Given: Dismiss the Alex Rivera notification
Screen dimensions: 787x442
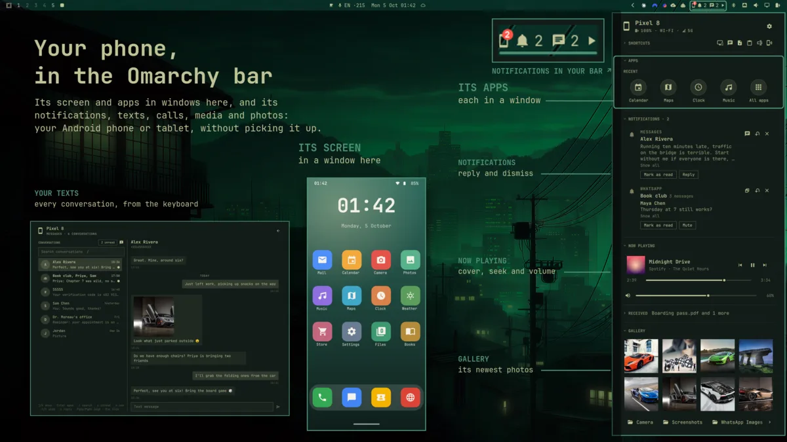Looking at the screenshot, I should tap(767, 134).
